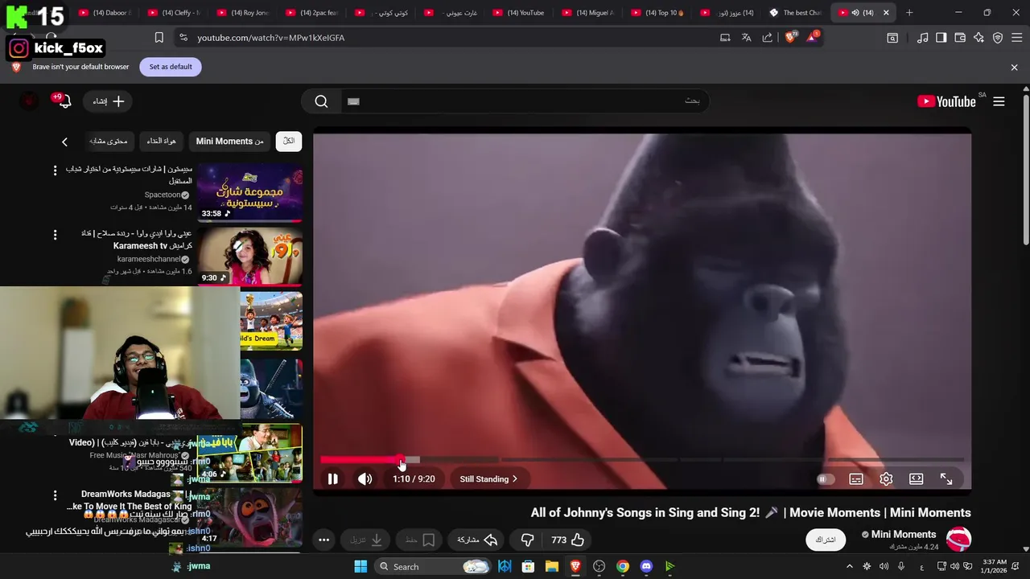Save the video with حفظ bookmark button

coord(421,540)
